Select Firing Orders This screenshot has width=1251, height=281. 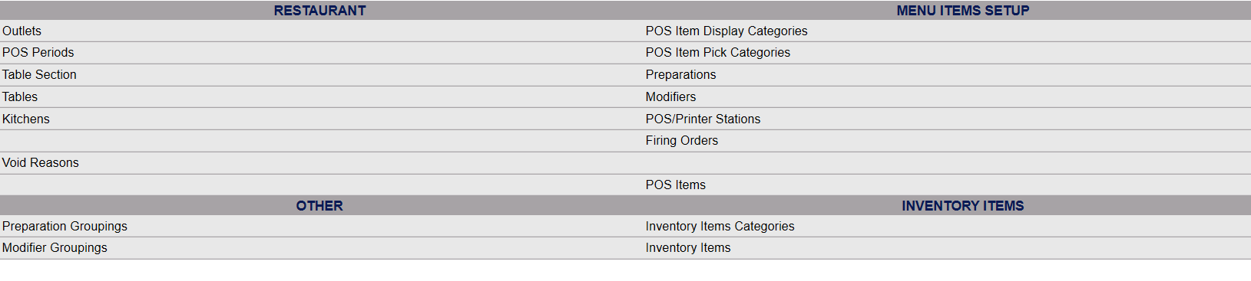pyautogui.click(x=682, y=140)
